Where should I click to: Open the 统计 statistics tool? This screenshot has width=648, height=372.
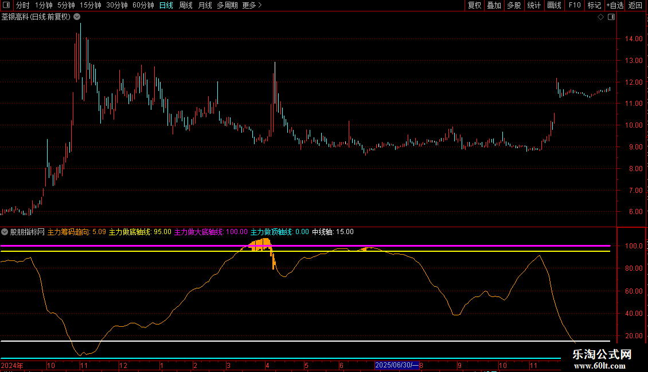(534, 5)
